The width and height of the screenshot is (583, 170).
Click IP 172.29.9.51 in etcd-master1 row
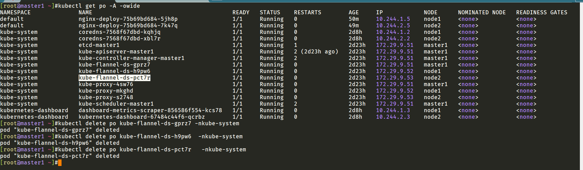(395, 45)
